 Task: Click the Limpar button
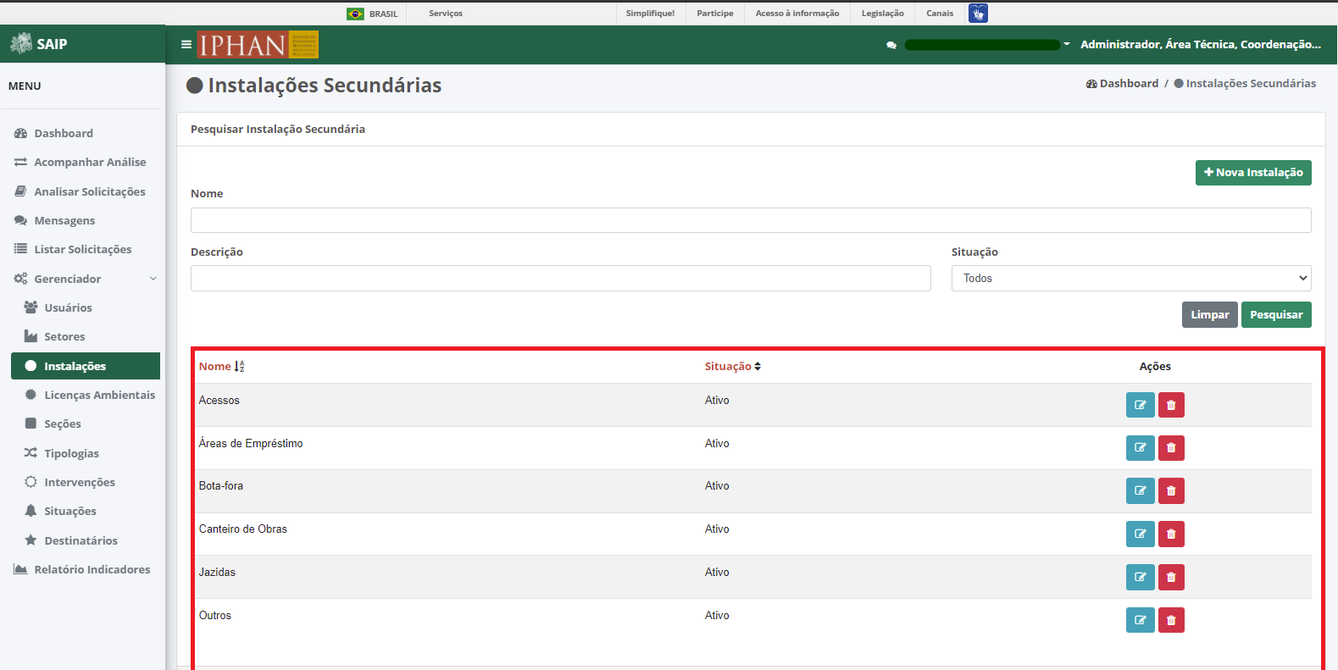tap(1209, 314)
